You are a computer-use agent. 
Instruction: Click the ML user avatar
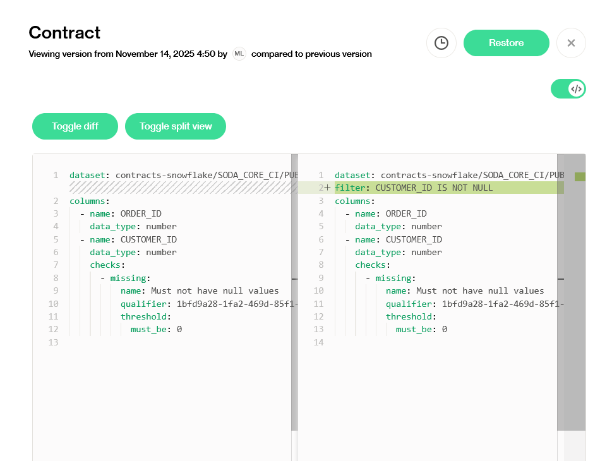(x=239, y=54)
